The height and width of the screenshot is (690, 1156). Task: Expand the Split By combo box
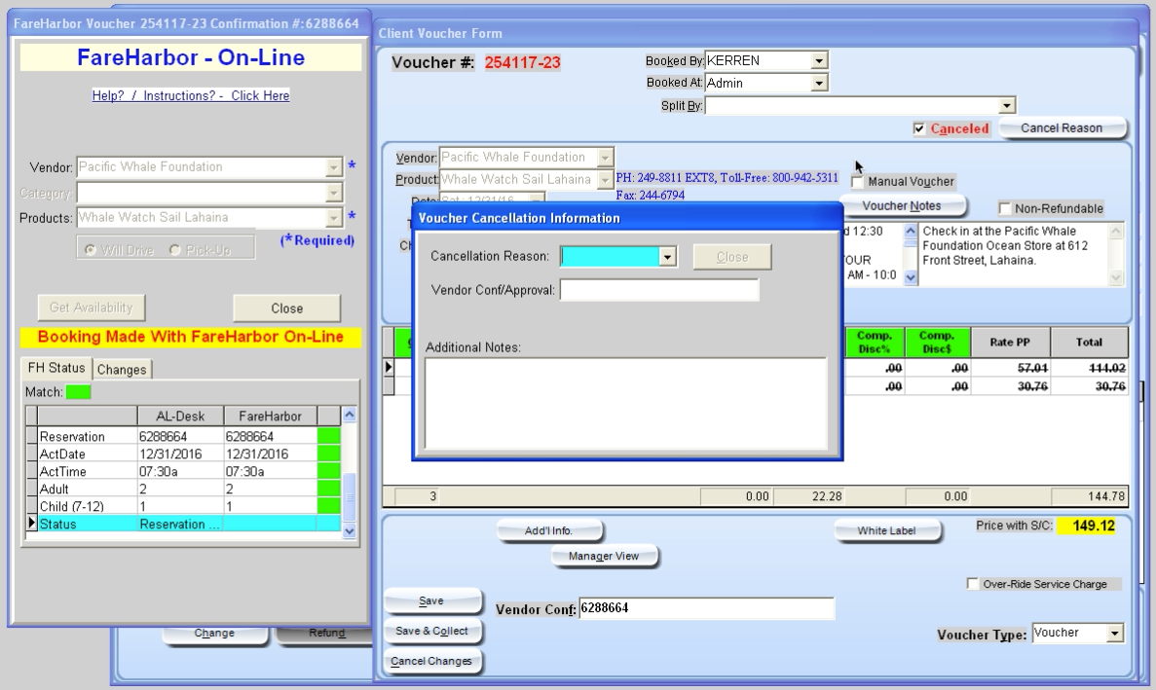(x=1006, y=106)
